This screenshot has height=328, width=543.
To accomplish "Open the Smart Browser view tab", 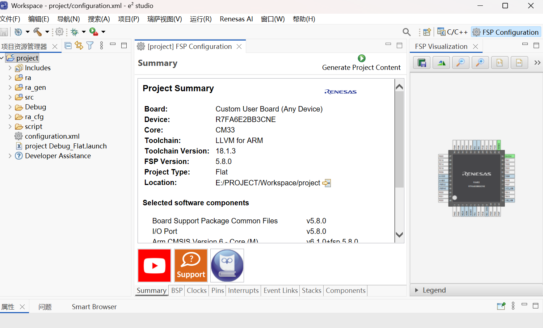I will [94, 307].
